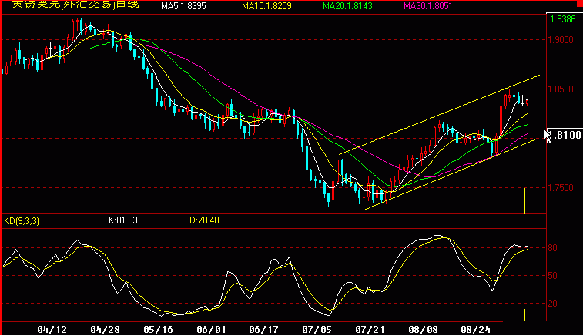Screen dimensions: 583x336
Task: Select the lower yellow channel trendline
Action: [451, 174]
